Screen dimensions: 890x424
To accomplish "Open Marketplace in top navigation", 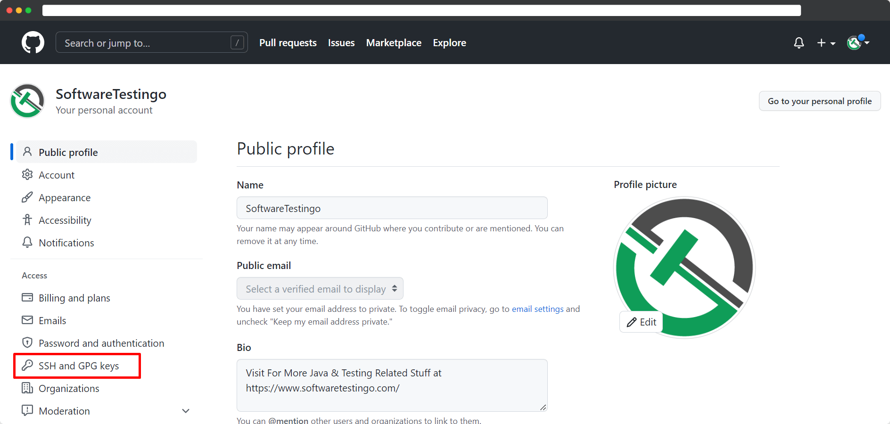I will (394, 43).
